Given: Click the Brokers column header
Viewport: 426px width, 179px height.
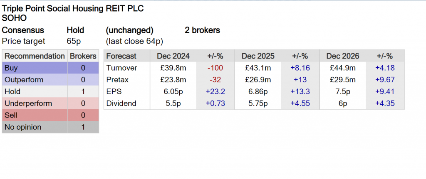Looking at the screenshot, I should (83, 56).
